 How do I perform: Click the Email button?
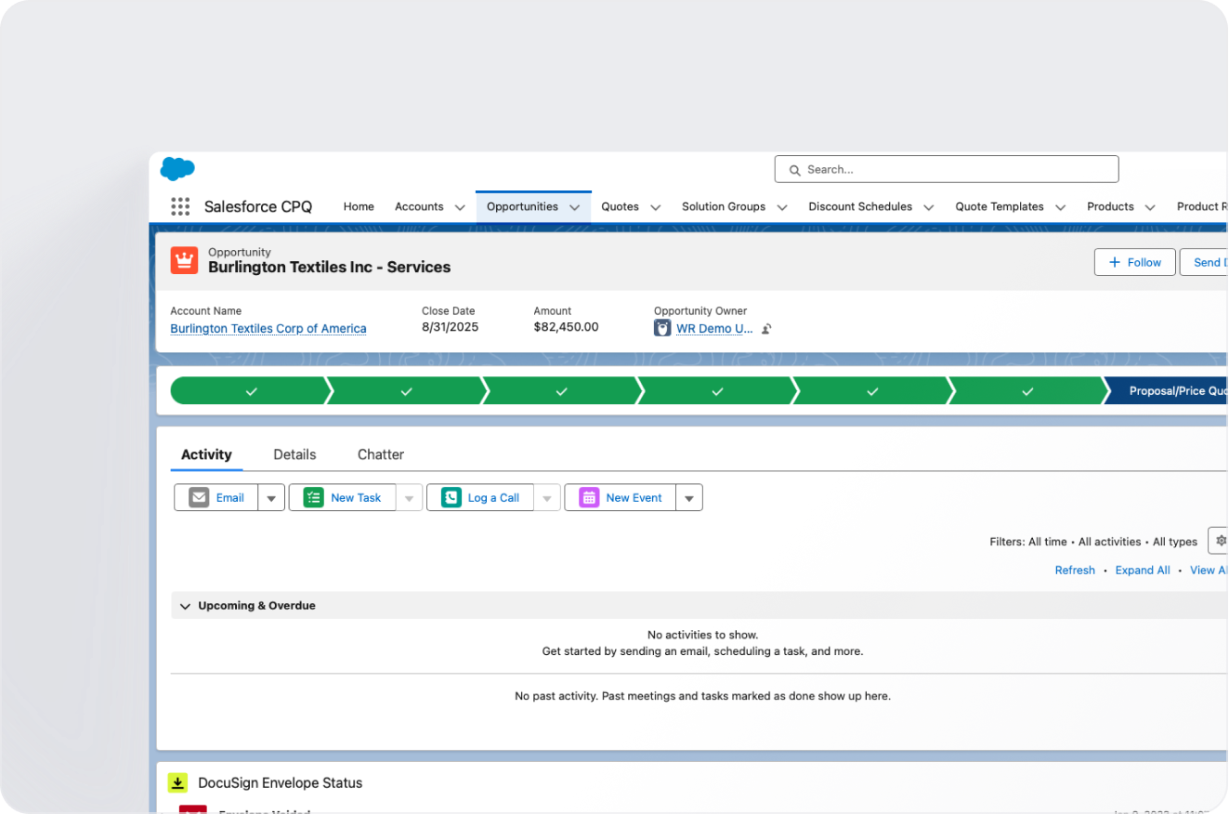tap(216, 498)
